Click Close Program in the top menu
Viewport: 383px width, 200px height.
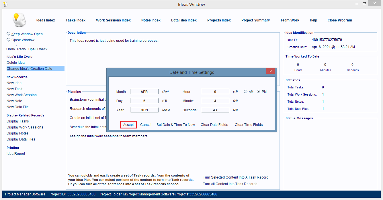pyautogui.click(x=340, y=20)
